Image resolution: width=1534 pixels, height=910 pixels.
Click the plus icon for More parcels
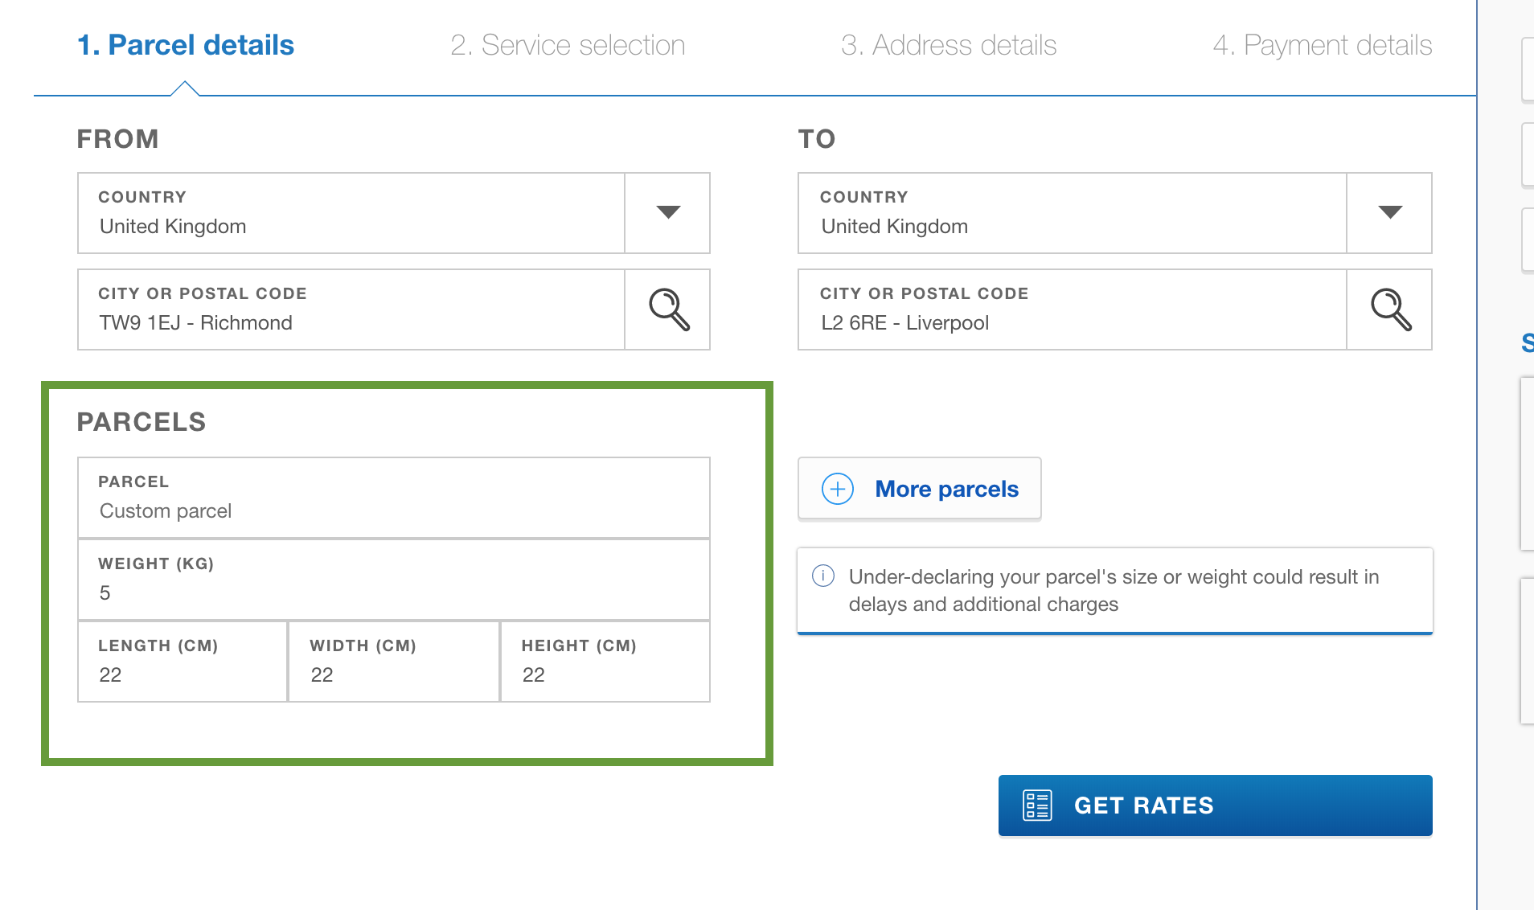click(x=838, y=489)
